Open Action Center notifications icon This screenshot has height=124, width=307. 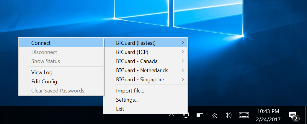point(293,115)
